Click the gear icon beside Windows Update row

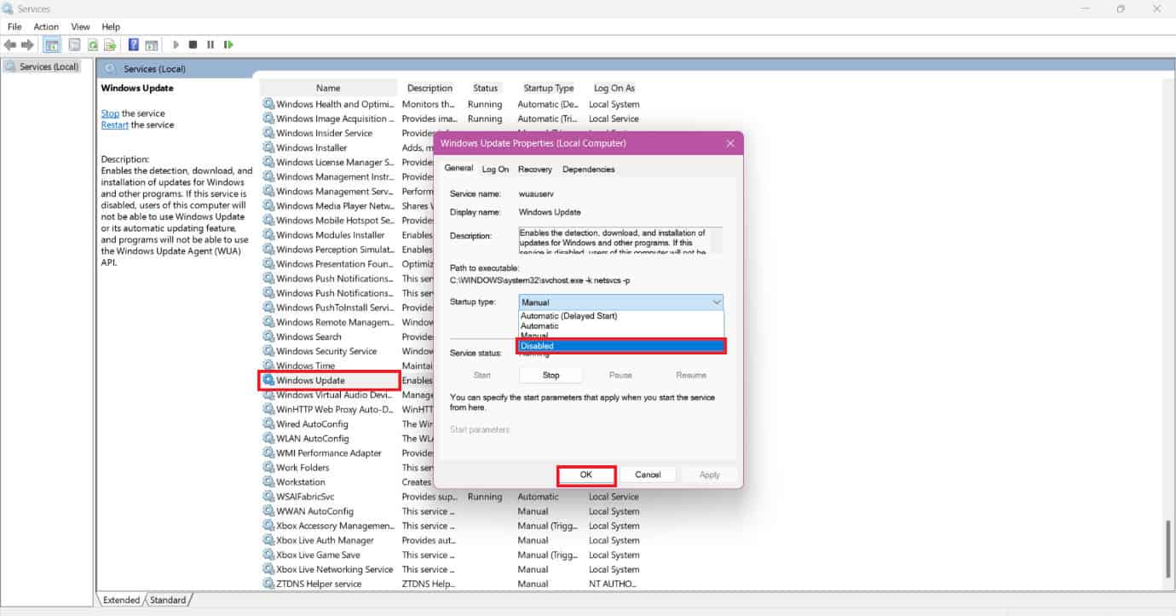click(268, 380)
